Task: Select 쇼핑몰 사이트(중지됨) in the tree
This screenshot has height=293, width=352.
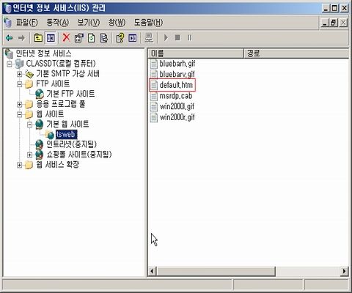Action: pyautogui.click(x=79, y=155)
